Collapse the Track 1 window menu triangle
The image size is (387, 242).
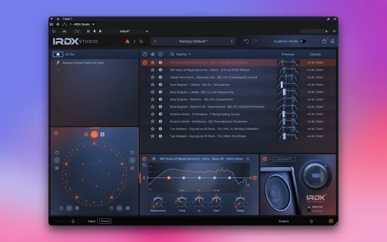(x=51, y=19)
